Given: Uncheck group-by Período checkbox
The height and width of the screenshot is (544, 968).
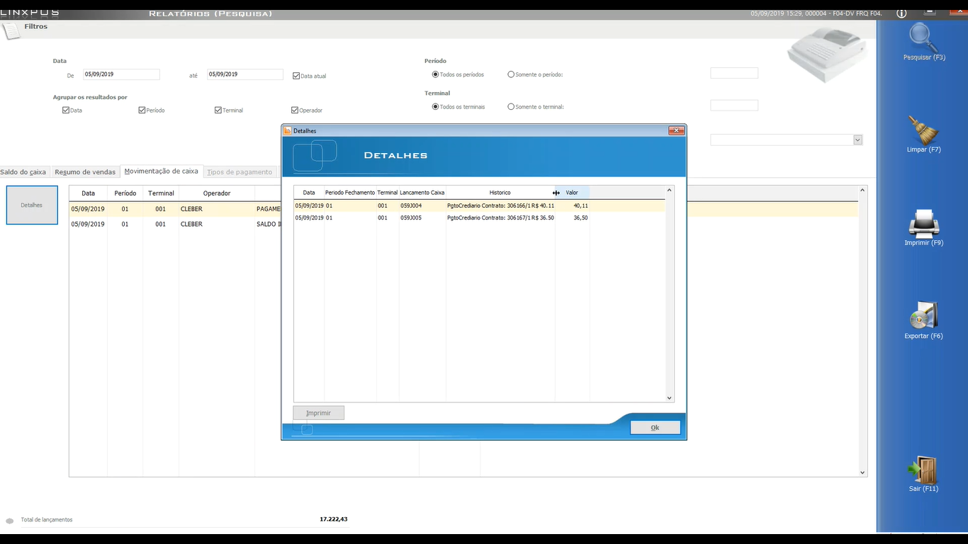Looking at the screenshot, I should pos(142,110).
